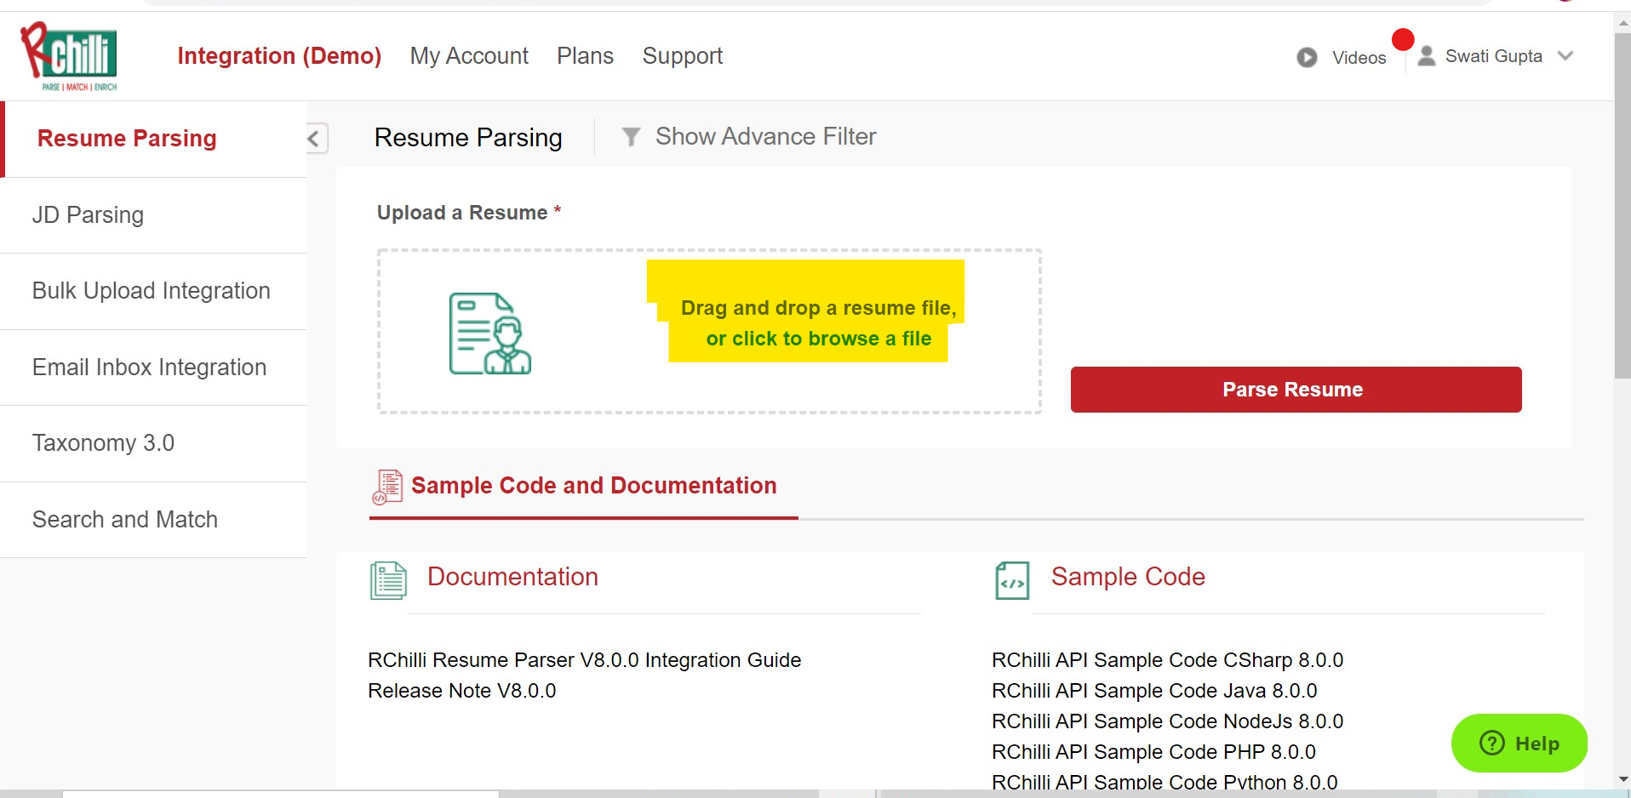
Task: Click the scrollbar down arrow
Action: pos(1622,779)
